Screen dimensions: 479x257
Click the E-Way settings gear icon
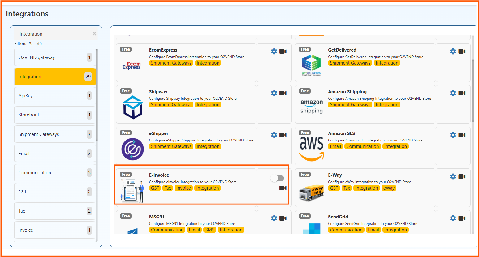coord(453,176)
